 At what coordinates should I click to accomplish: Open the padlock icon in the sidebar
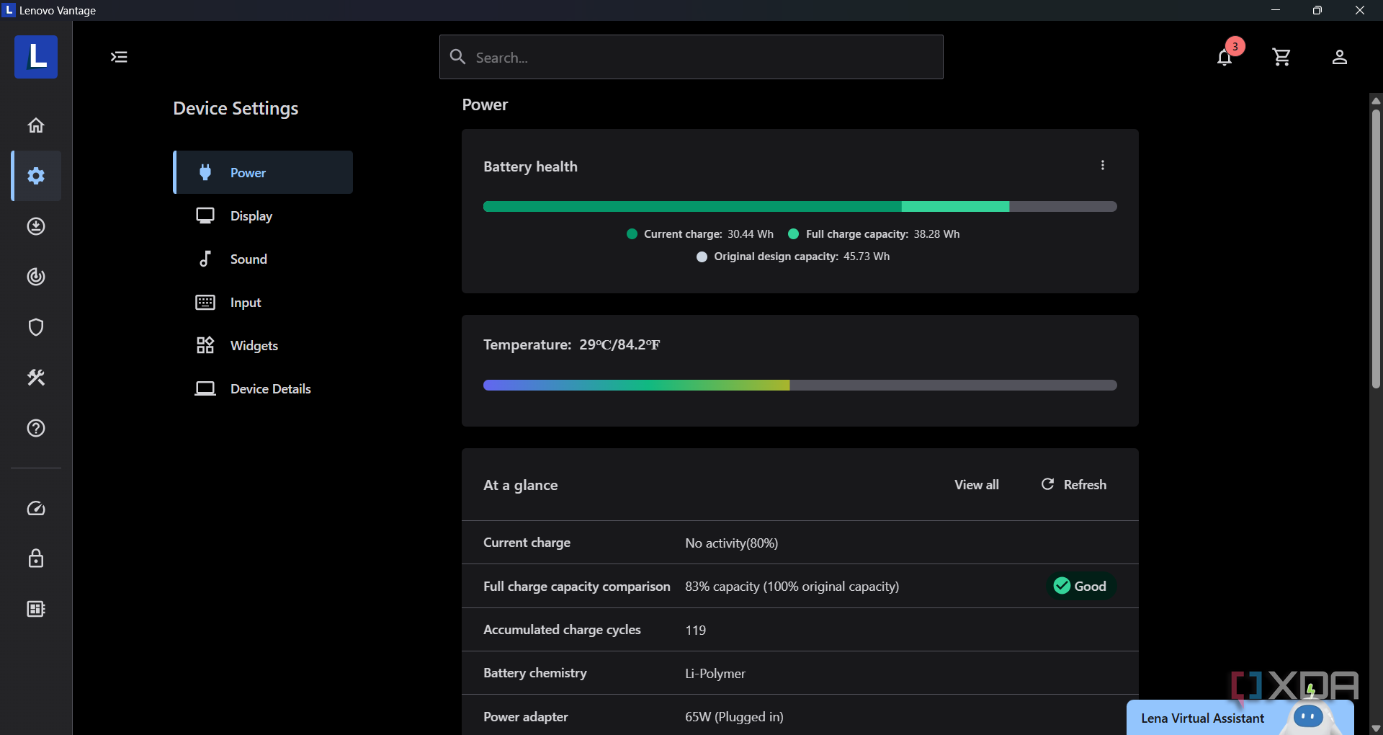(x=36, y=559)
